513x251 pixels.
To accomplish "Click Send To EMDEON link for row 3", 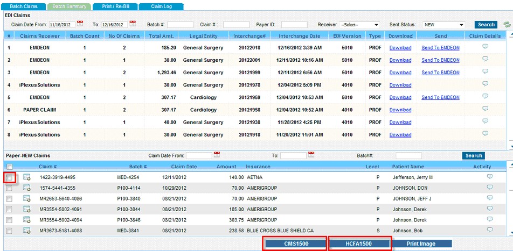I will point(440,73).
